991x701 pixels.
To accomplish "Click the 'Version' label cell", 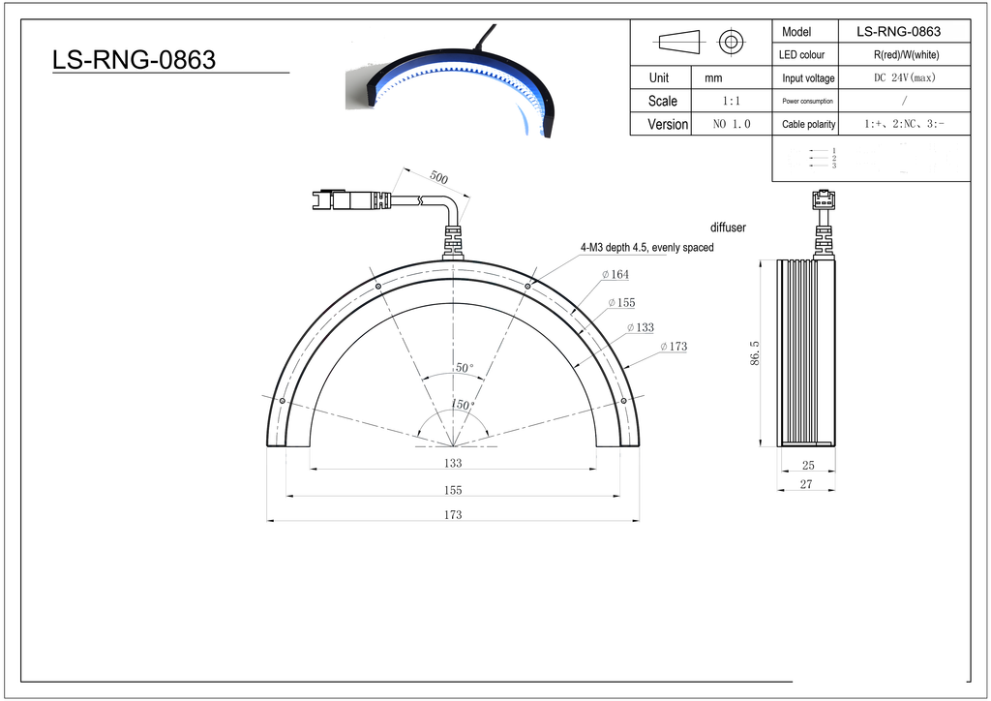I will click(662, 124).
